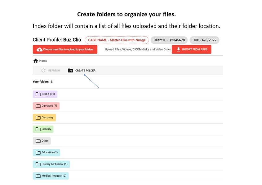
Task: Click the Home house icon
Action: [x=36, y=61]
